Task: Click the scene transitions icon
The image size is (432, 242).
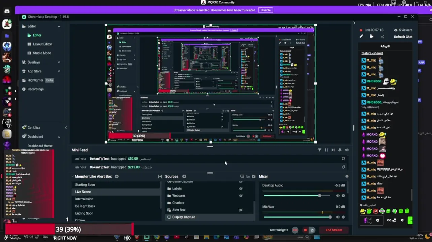Action: point(160,176)
